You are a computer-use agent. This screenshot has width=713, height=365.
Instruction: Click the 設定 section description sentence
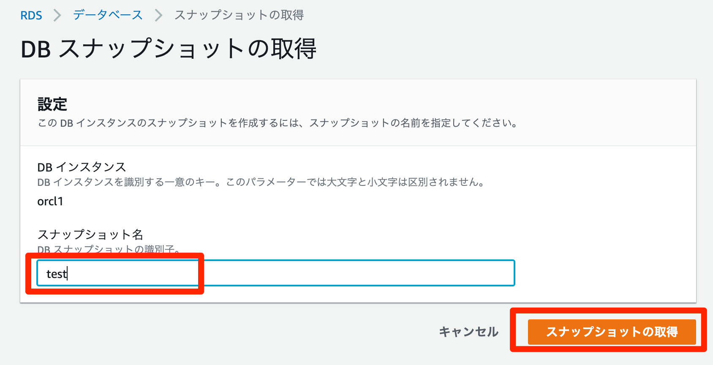tap(278, 123)
